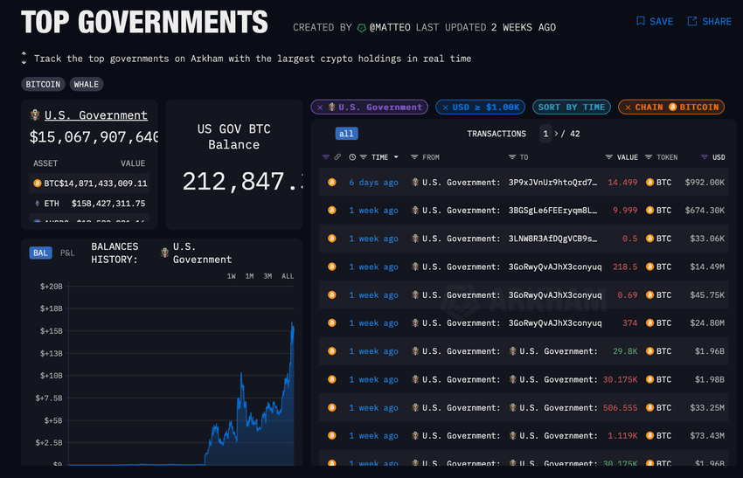Open the U.S. Government entity link
The height and width of the screenshot is (478, 743).
(95, 115)
